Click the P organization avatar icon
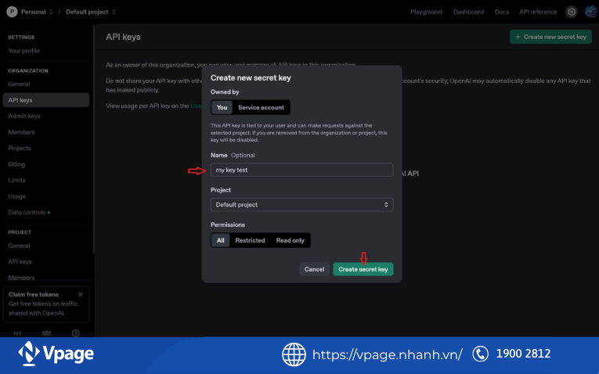Image resolution: width=599 pixels, height=374 pixels. [x=12, y=12]
